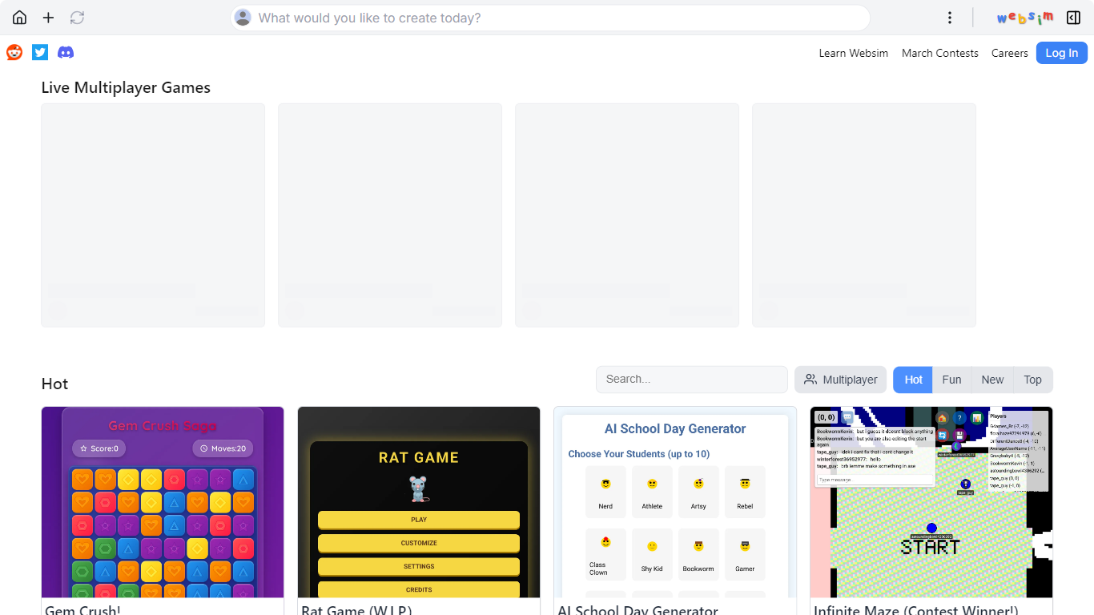Open Learn Websim link
Screen dimensions: 1094x615
pos(853,53)
